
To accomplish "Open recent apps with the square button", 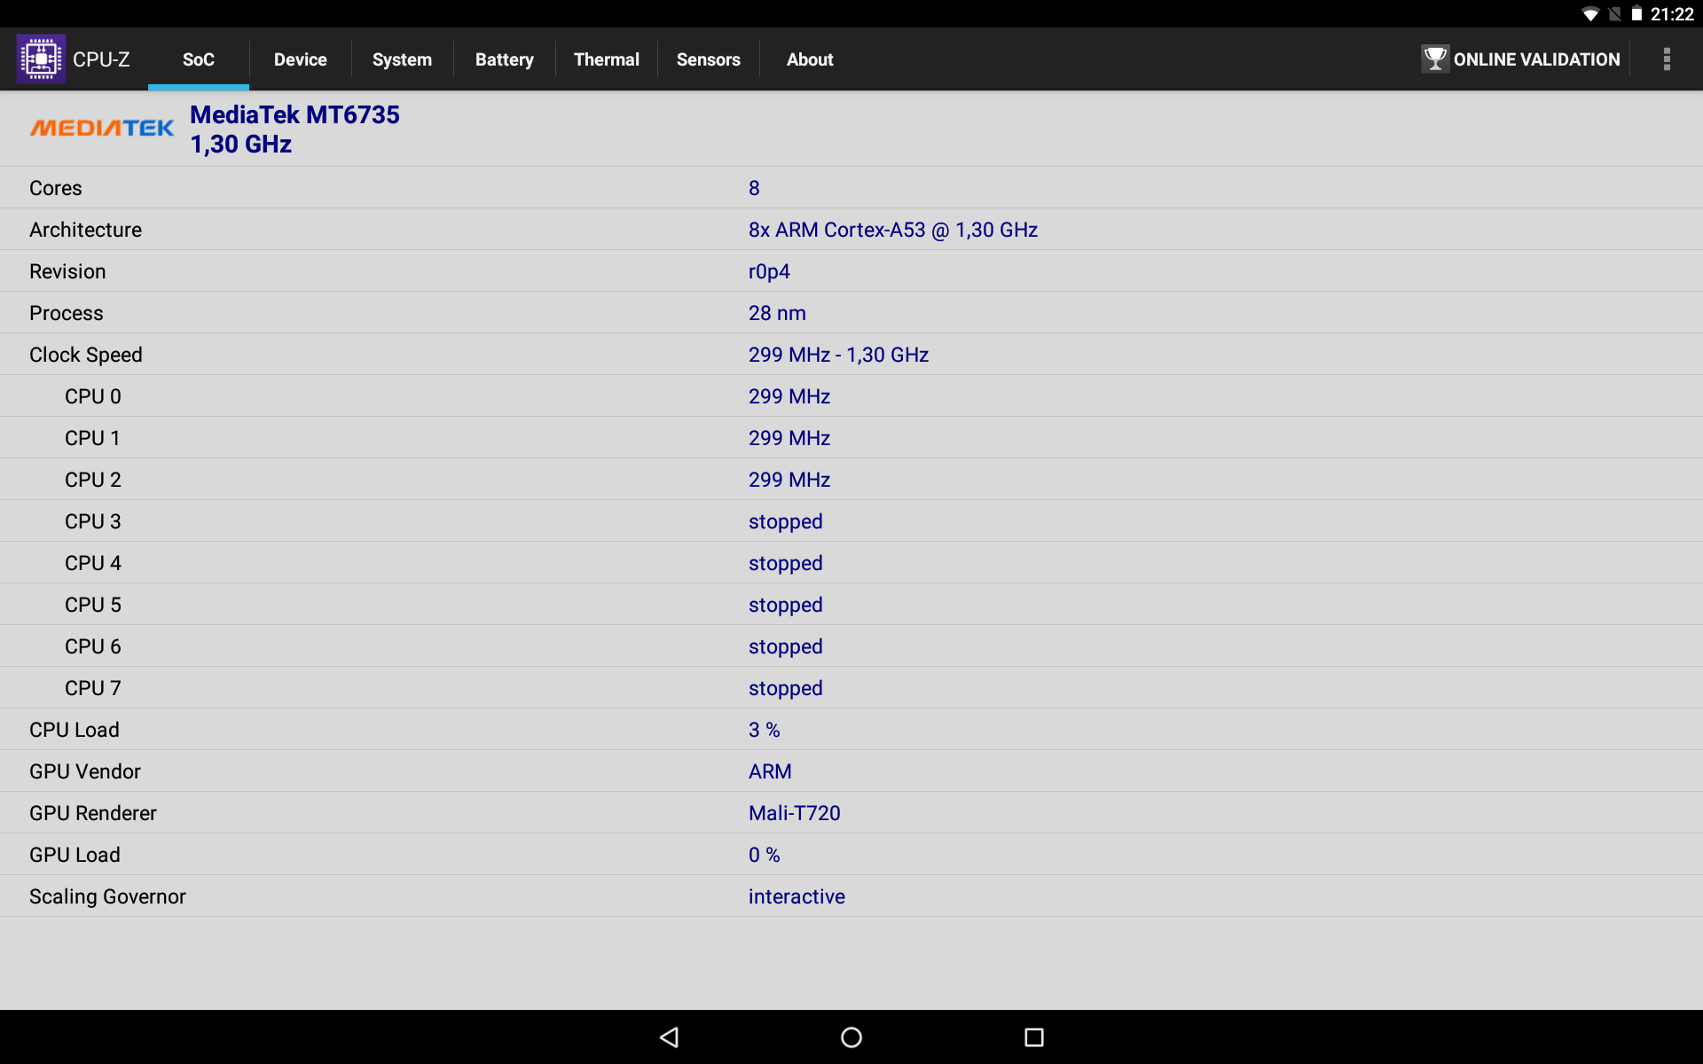I will coord(1034,1037).
